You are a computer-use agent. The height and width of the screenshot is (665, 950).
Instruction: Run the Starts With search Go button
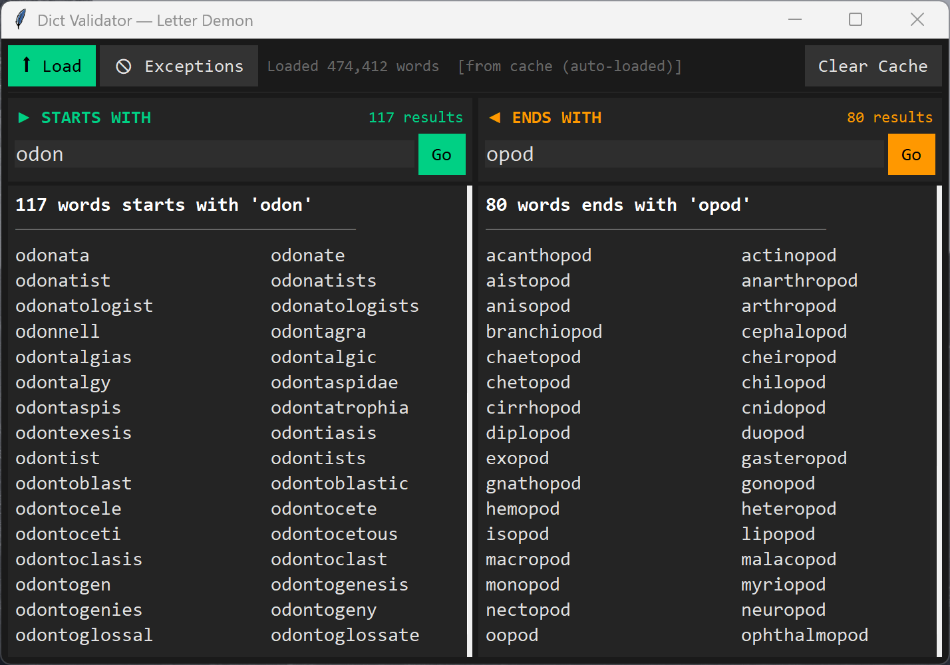(442, 154)
